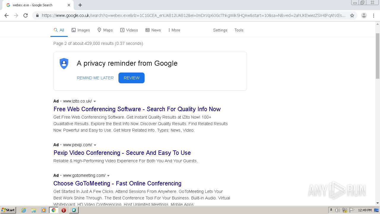The width and height of the screenshot is (380, 214).
Task: Switch to the Maps tab
Action: (105, 30)
